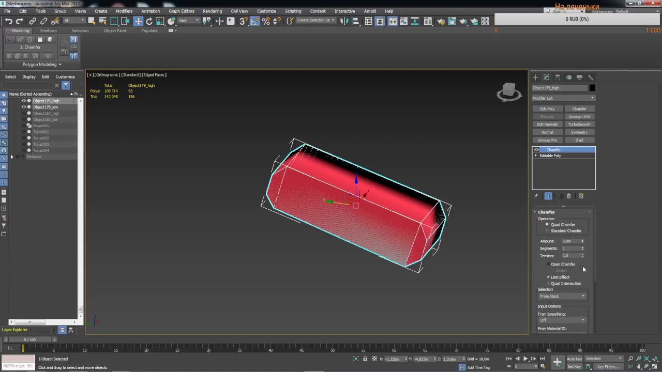This screenshot has width=662, height=372.
Task: Select the Quad Chamfer radio option
Action: 547,225
